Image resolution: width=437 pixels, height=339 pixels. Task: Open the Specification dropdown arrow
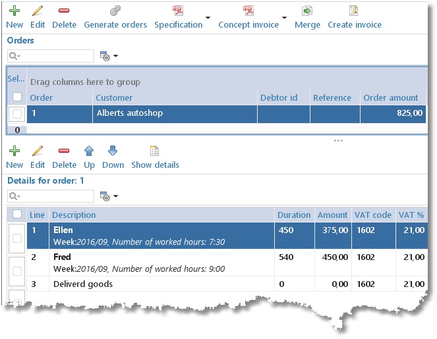[x=208, y=18]
